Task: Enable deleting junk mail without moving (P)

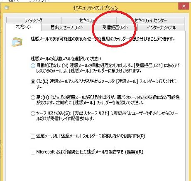Action: click(x=33, y=136)
